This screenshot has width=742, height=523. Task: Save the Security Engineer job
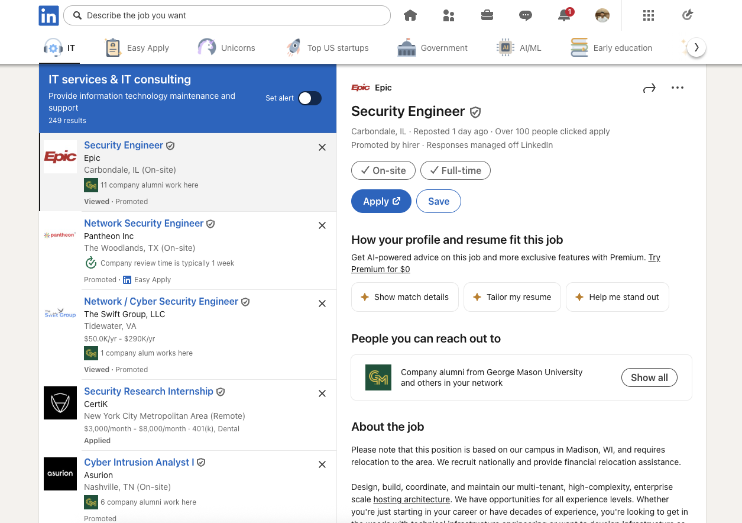point(439,201)
